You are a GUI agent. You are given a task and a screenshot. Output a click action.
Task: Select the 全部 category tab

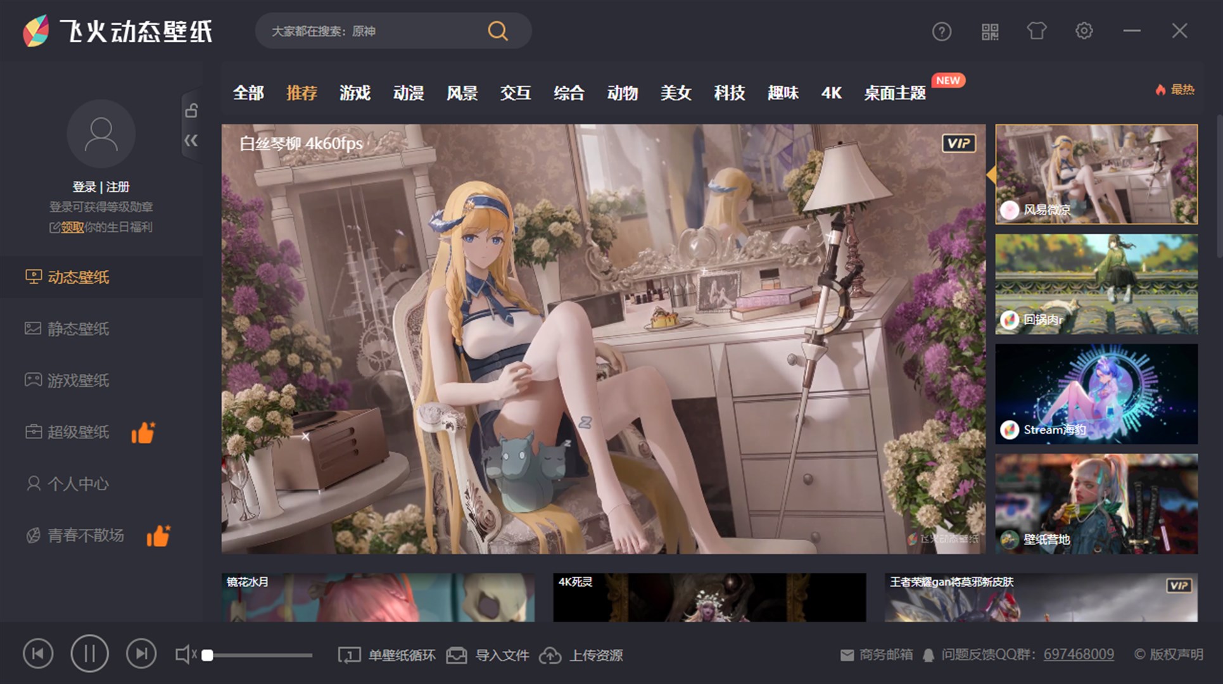248,93
